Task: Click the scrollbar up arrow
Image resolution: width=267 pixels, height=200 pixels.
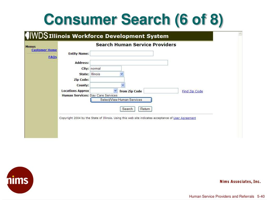Action: point(240,34)
